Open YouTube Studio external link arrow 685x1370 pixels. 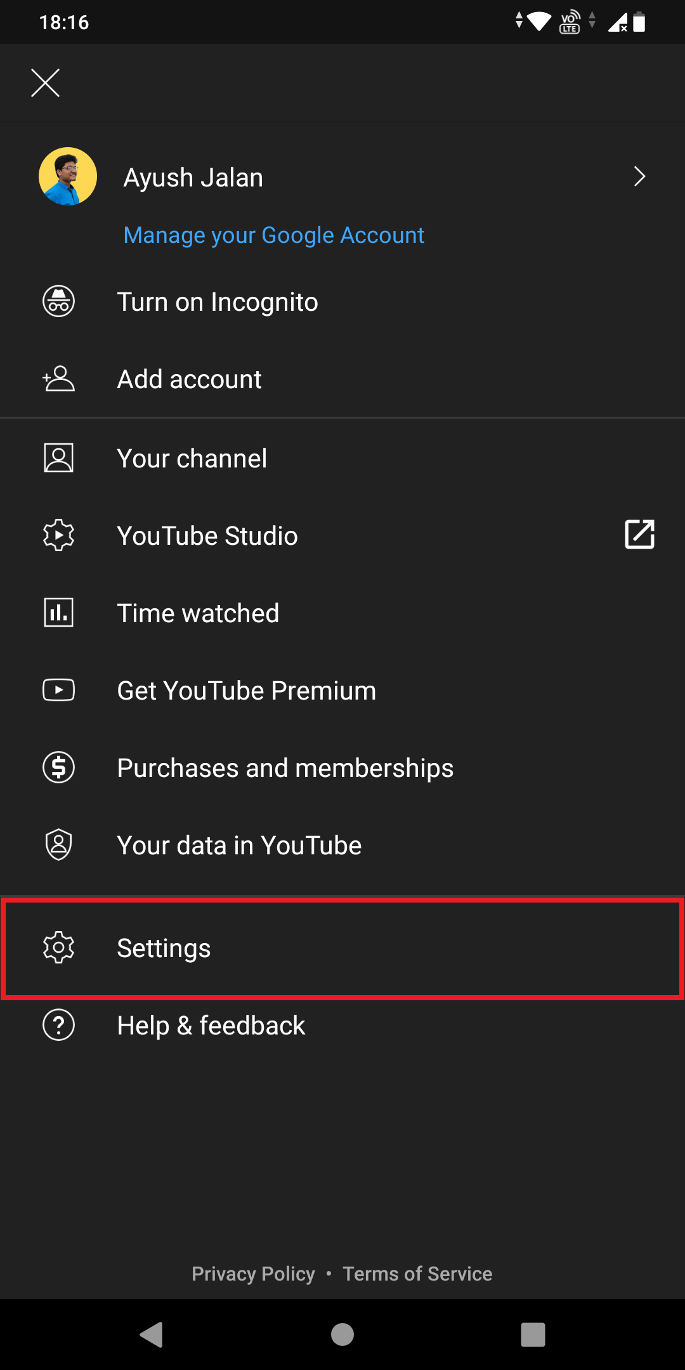click(639, 535)
